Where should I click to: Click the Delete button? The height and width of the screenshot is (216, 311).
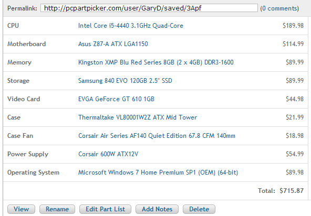pyautogui.click(x=199, y=209)
